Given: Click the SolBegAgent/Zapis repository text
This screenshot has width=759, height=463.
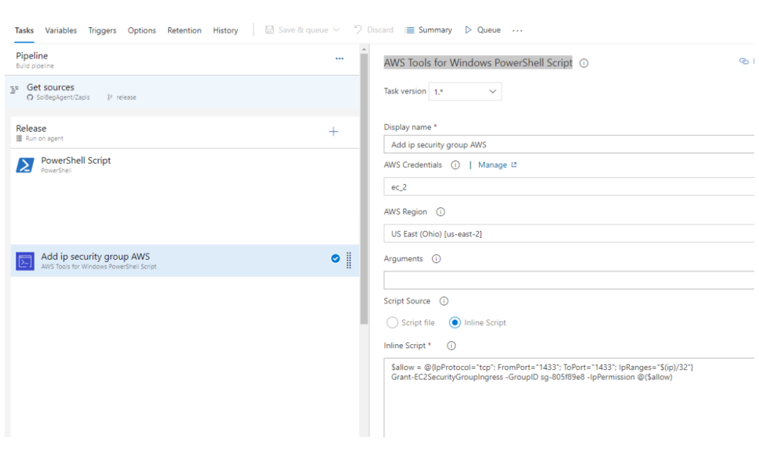Looking at the screenshot, I should coord(63,97).
